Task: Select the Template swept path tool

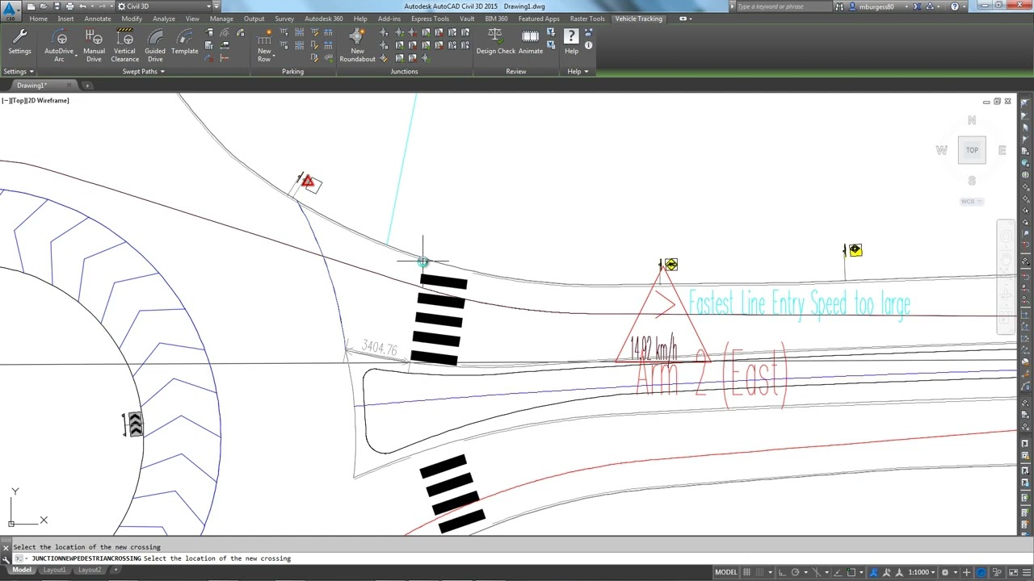Action: click(x=184, y=42)
